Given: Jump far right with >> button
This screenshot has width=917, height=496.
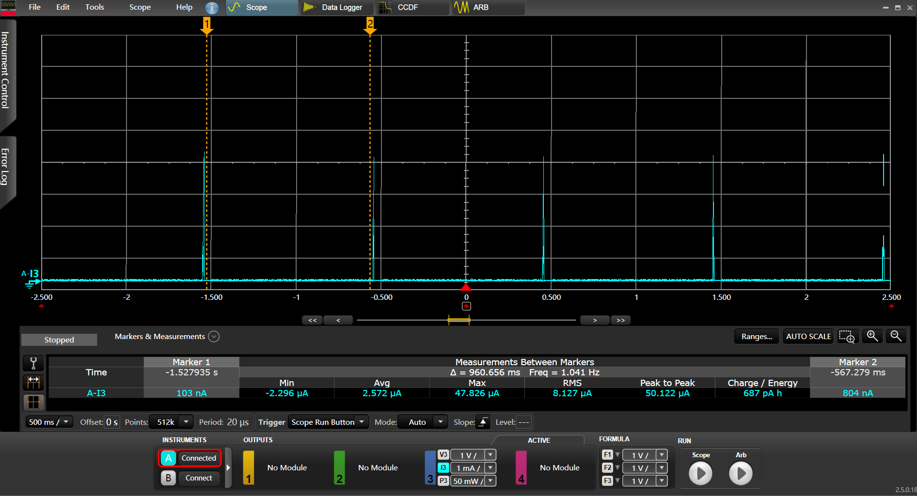Looking at the screenshot, I should pyautogui.click(x=620, y=320).
